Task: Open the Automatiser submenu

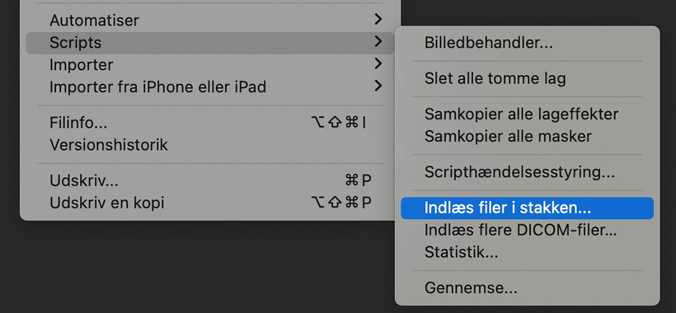Action: pos(94,20)
